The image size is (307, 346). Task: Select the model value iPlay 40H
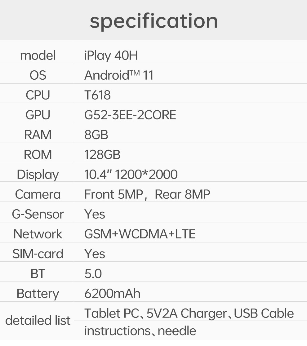[111, 55]
